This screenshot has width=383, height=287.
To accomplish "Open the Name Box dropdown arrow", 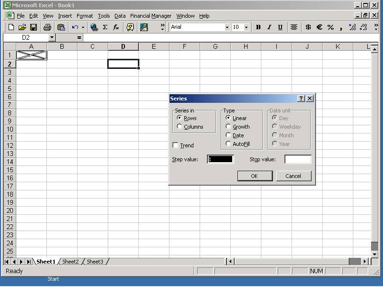I will [x=52, y=37].
